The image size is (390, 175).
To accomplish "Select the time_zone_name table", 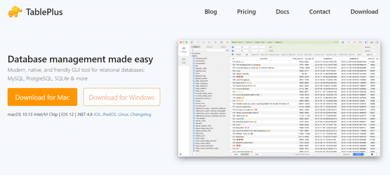I will pos(201,143).
